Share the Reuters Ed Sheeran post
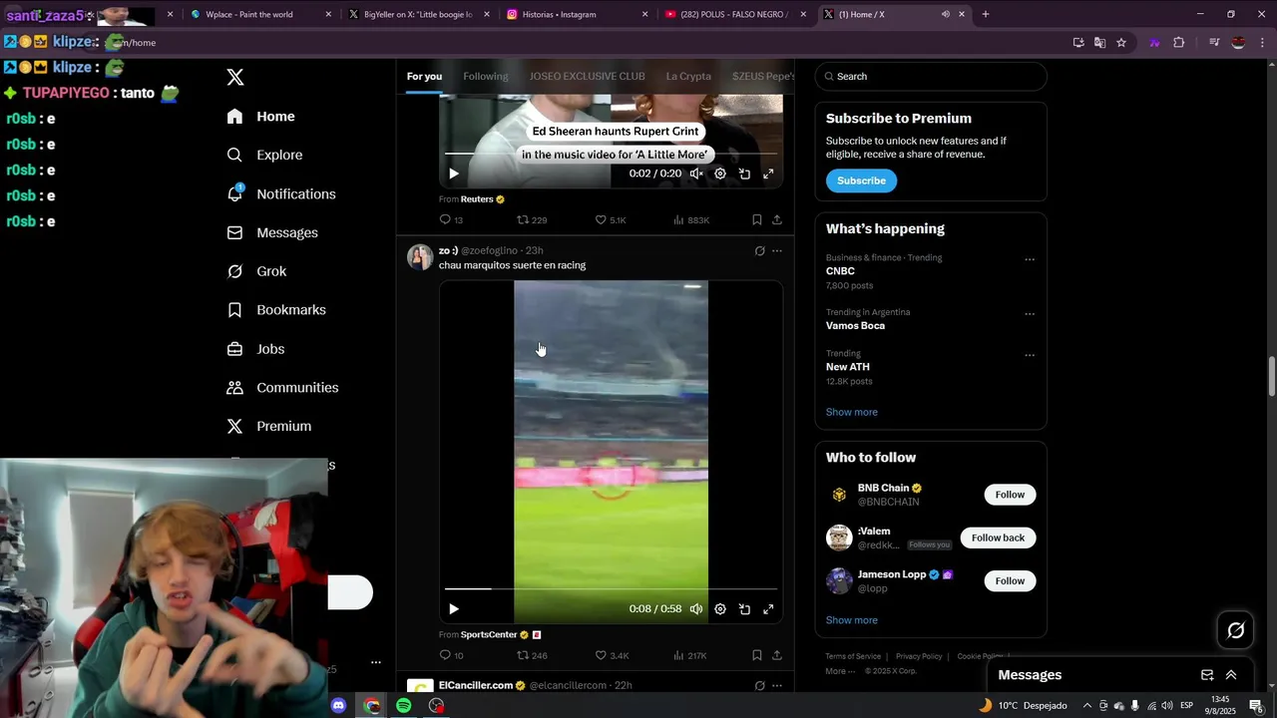 click(776, 219)
